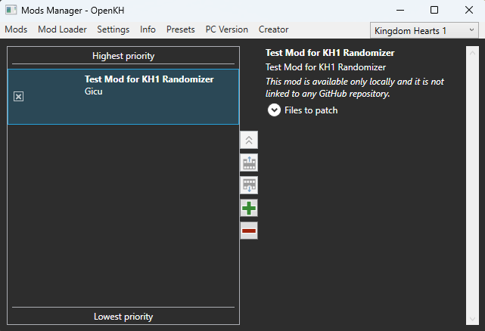Open the Creator menu

[273, 29]
